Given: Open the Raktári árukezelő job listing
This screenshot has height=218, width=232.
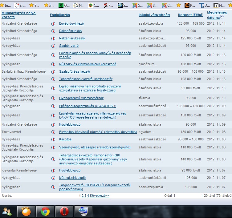Looking at the screenshot, I should 72,38.
